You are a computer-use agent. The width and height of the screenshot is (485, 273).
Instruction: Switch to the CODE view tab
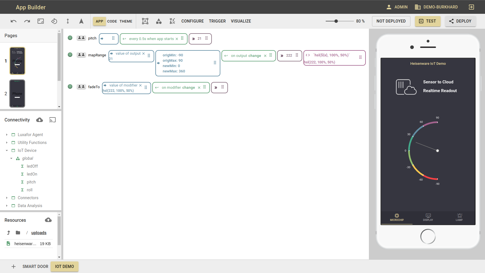pyautogui.click(x=112, y=21)
